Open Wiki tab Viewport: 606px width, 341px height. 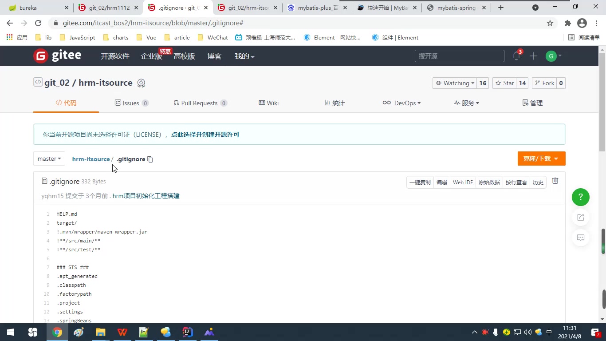pyautogui.click(x=269, y=103)
